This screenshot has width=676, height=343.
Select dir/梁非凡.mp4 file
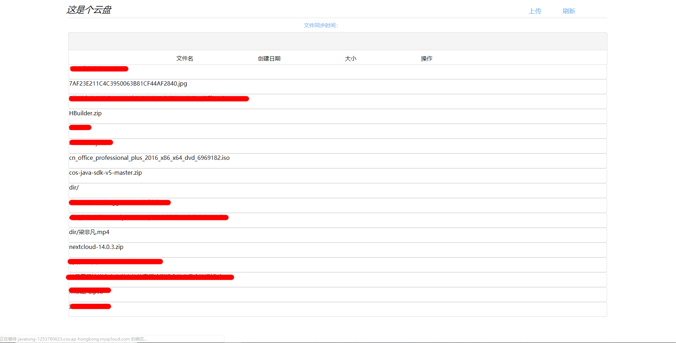(x=89, y=232)
